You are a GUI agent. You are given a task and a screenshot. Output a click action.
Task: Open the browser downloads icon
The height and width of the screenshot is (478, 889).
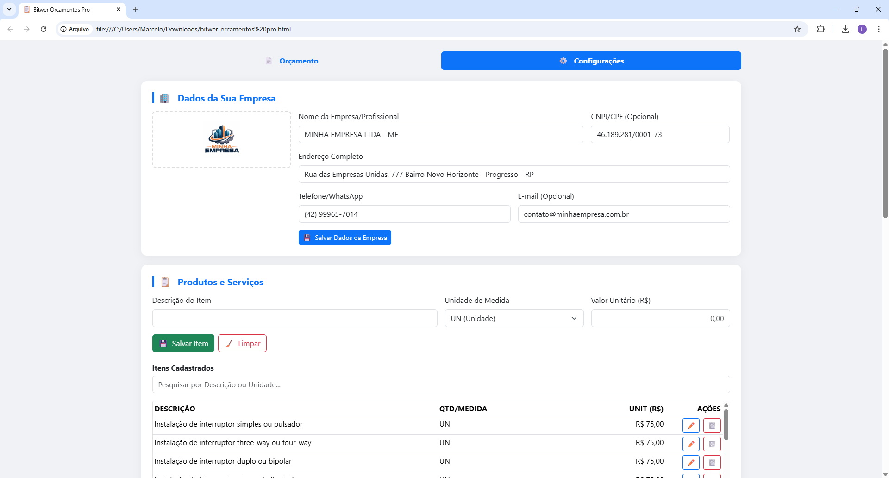coord(845,29)
